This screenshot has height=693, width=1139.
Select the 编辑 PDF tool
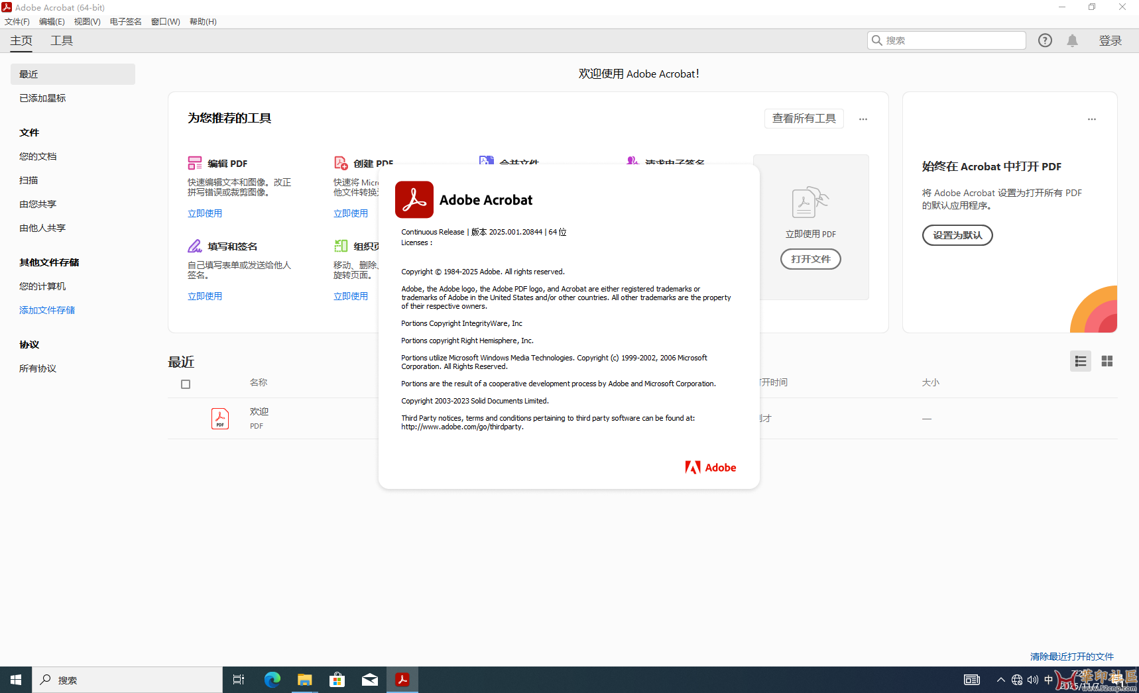click(x=229, y=163)
